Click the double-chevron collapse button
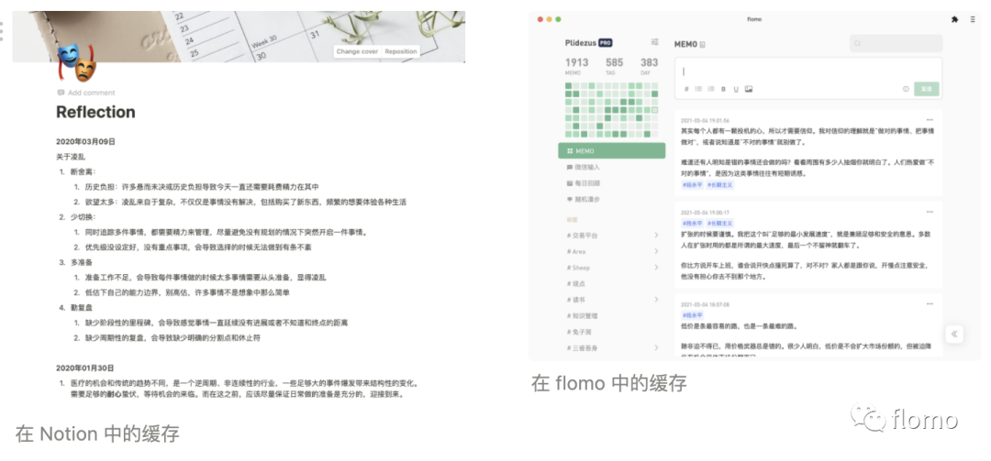This screenshot has height=461, width=991. coord(954,335)
